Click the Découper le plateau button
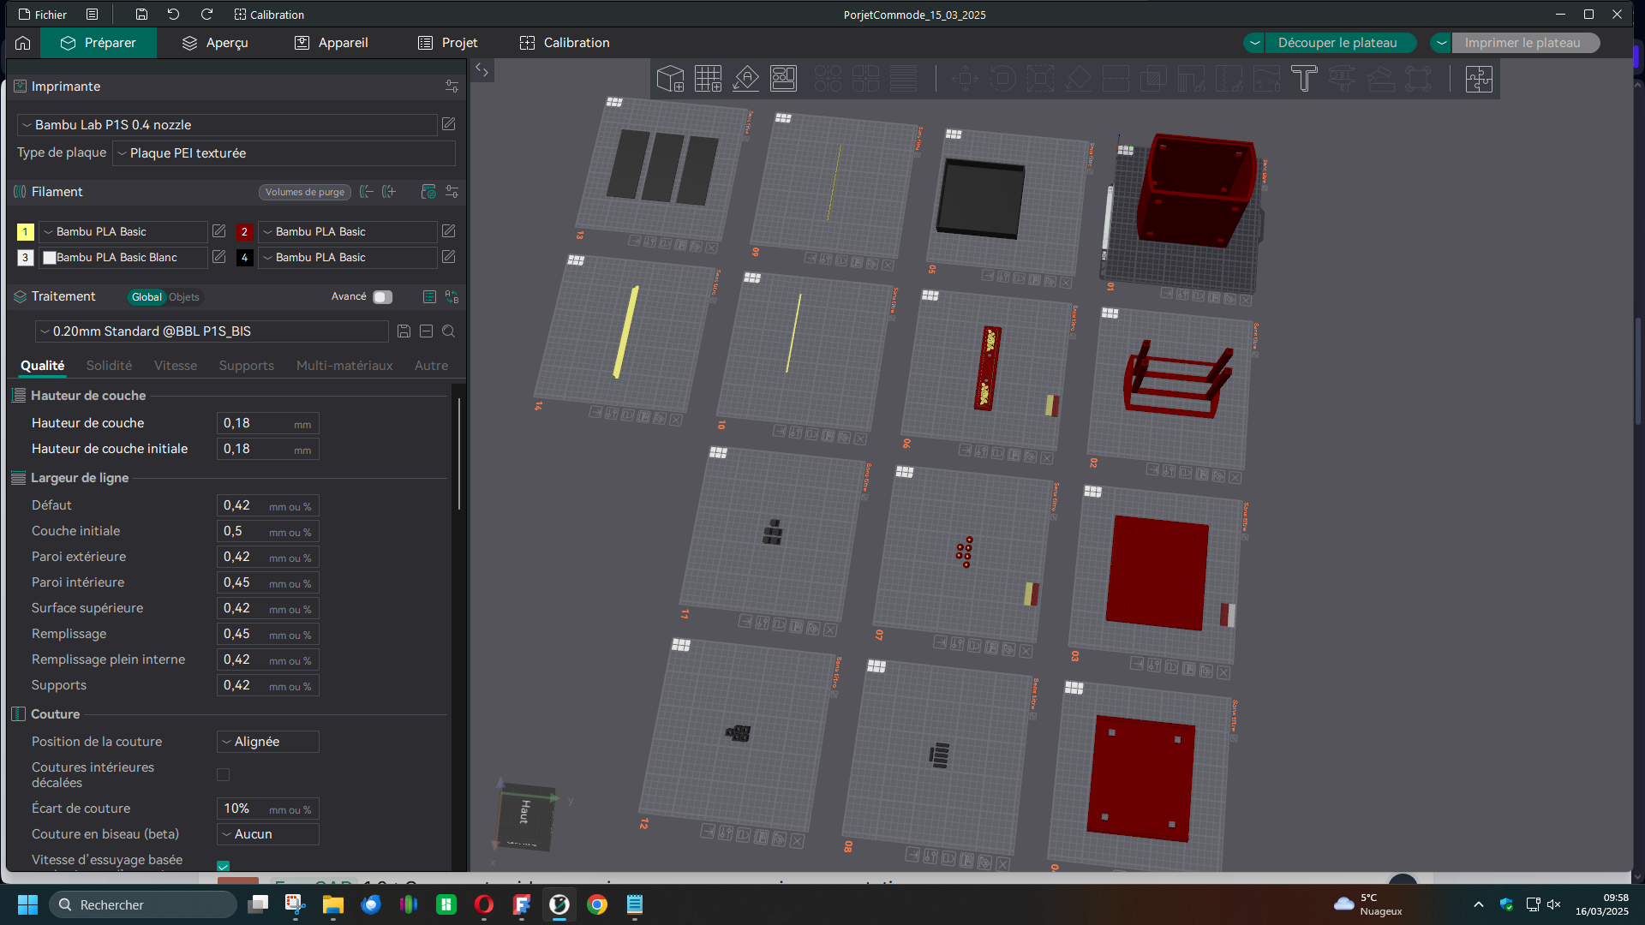The height and width of the screenshot is (925, 1645). click(1337, 43)
